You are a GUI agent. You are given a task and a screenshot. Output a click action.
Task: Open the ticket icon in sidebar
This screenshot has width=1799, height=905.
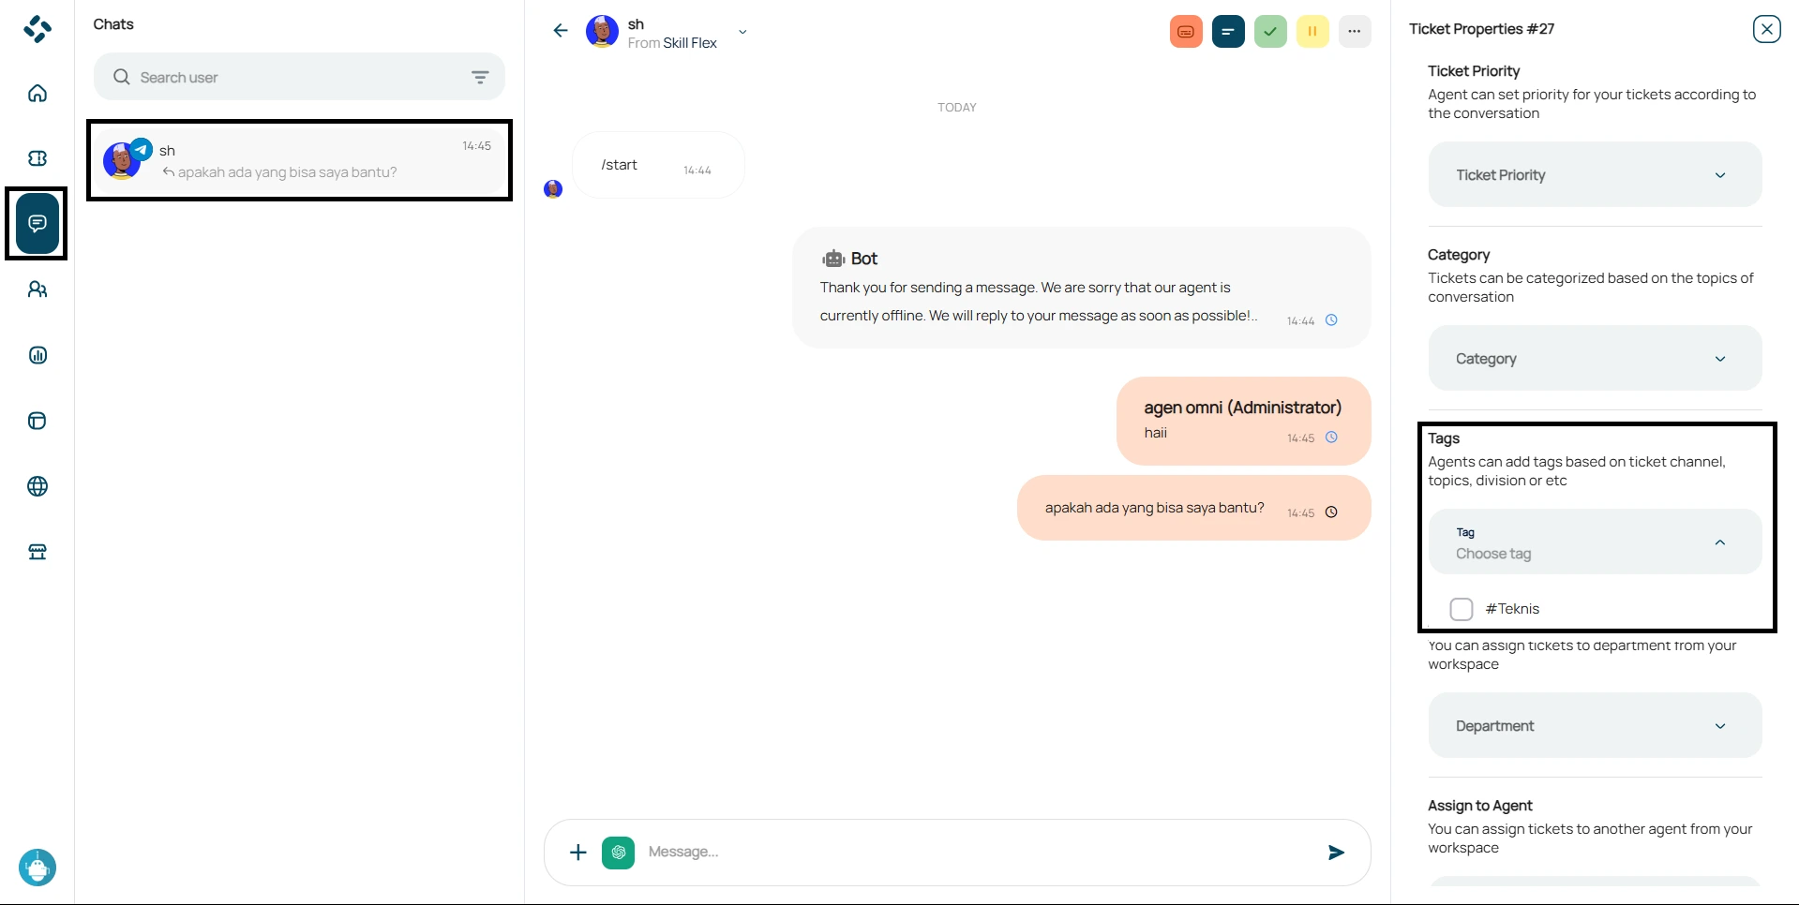(37, 158)
